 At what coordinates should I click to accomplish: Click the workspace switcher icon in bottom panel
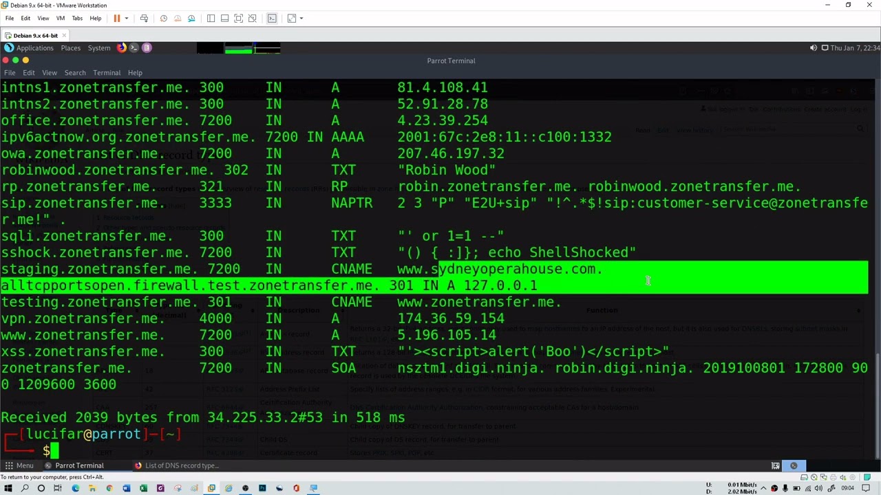click(776, 465)
